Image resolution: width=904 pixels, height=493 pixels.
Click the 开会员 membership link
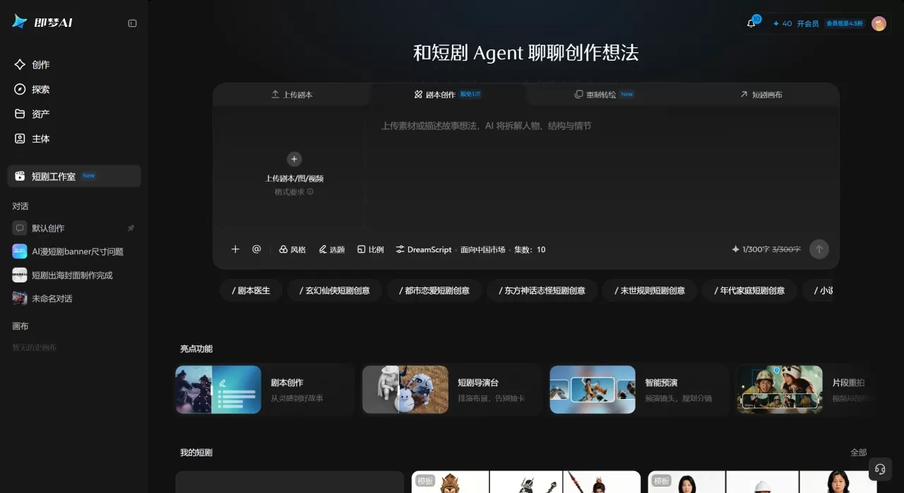click(808, 23)
